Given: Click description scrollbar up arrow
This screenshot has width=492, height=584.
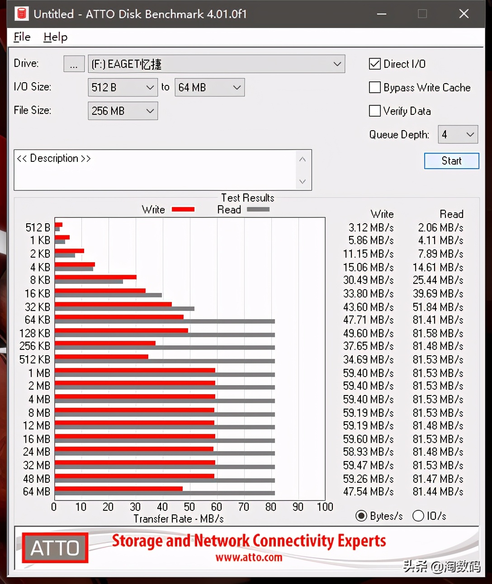Looking at the screenshot, I should click(303, 159).
